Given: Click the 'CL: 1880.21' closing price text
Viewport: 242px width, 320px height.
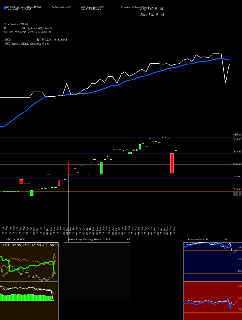Looking at the screenshot, I should [x=91, y=9].
